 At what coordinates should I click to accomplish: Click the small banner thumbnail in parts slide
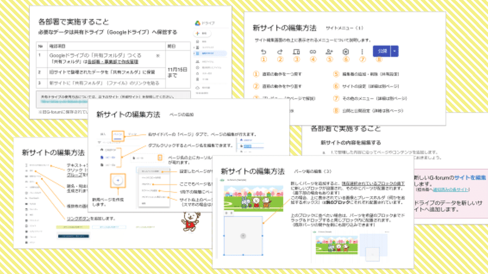click(337, 245)
